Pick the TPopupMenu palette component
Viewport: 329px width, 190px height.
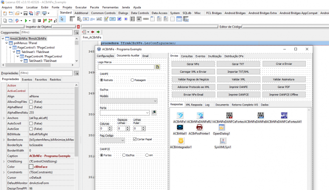[79, 19]
